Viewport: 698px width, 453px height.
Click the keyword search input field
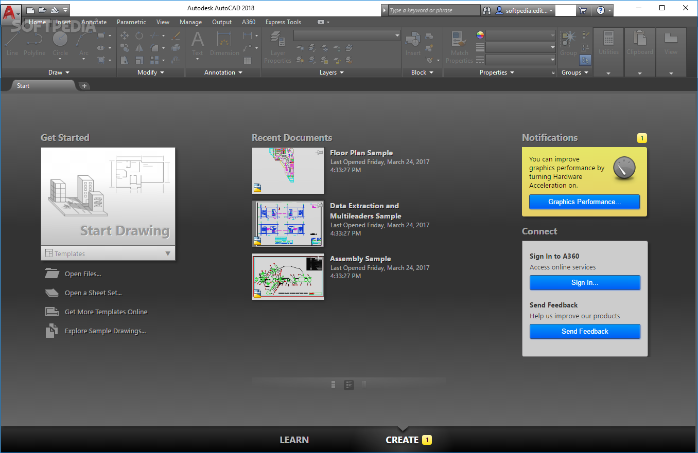(434, 10)
